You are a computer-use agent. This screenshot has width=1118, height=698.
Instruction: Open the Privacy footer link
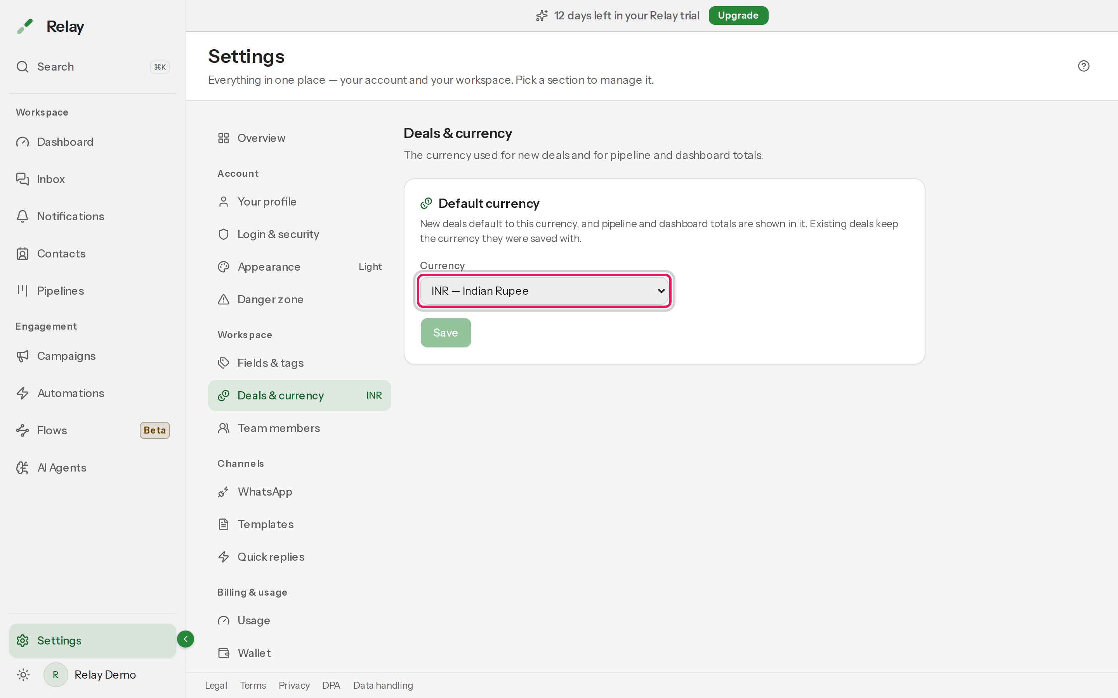[x=294, y=686]
